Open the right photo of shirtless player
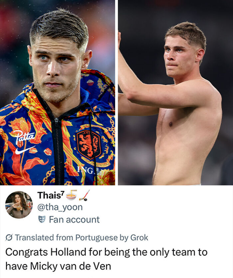The image size is (233, 278). point(175,92)
